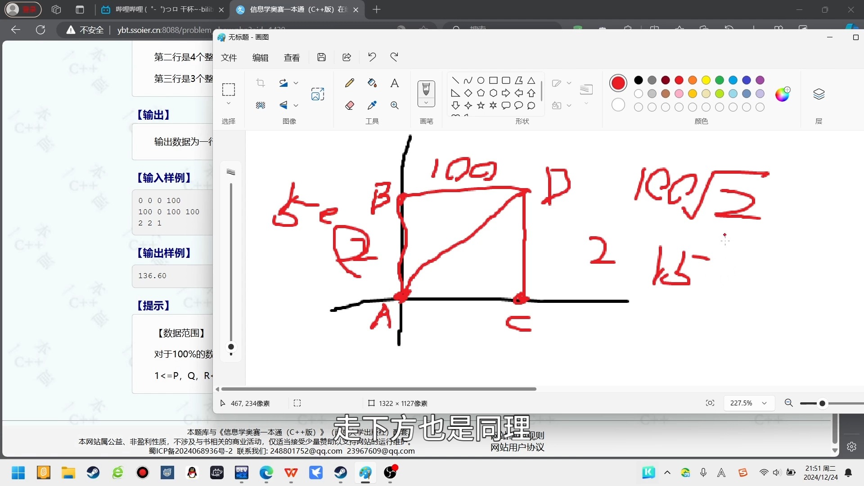Click the five-point star shape
Viewport: 864px width, 486px height.
point(481,105)
